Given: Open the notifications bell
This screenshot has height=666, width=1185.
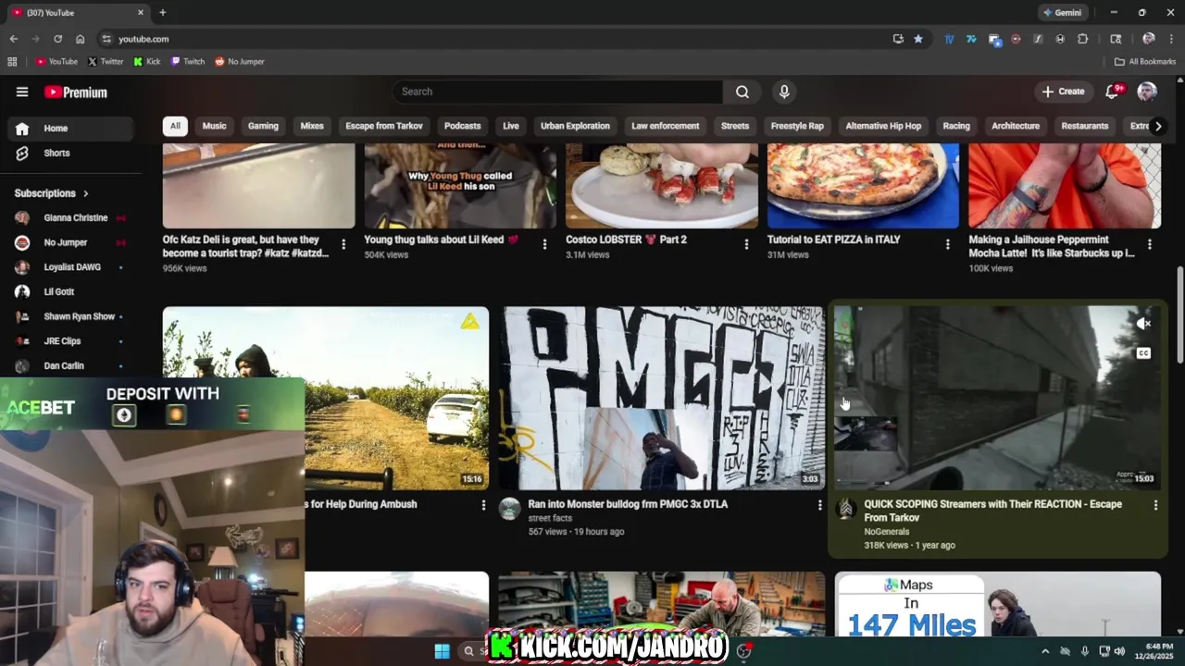Looking at the screenshot, I should [1114, 92].
